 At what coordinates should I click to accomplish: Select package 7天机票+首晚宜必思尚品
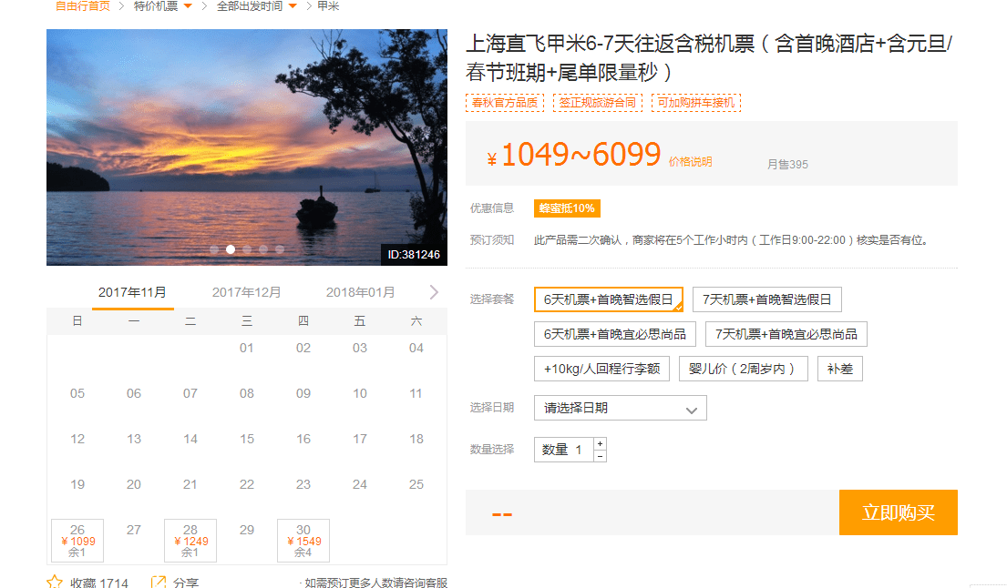[786, 334]
